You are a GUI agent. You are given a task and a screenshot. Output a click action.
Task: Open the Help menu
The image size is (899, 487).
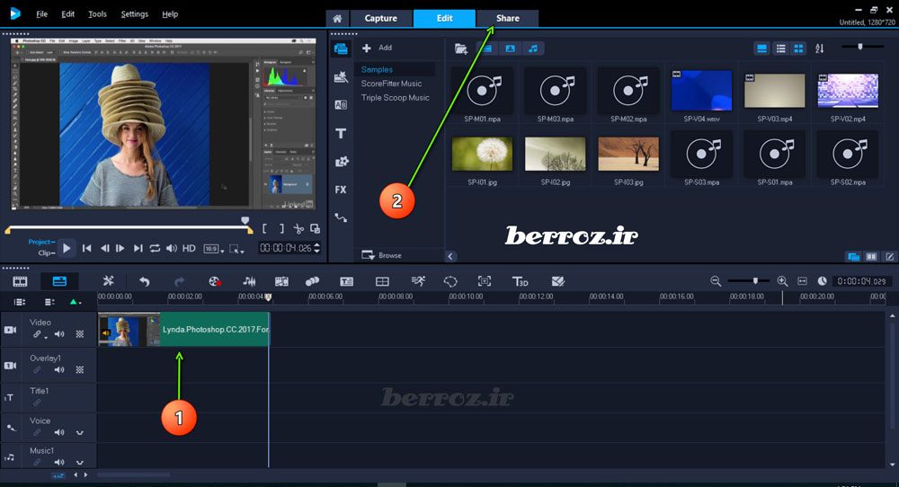click(170, 14)
